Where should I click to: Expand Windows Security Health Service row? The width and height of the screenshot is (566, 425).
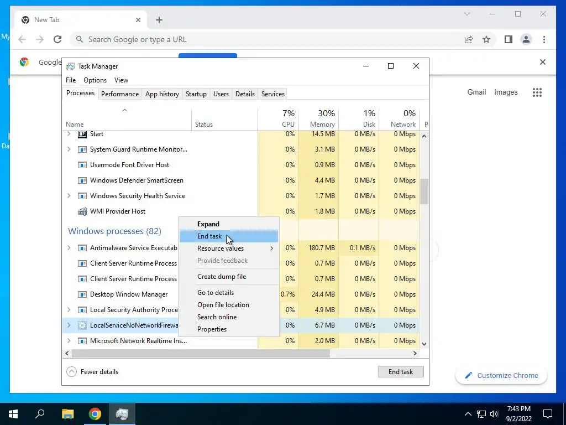[x=69, y=195]
